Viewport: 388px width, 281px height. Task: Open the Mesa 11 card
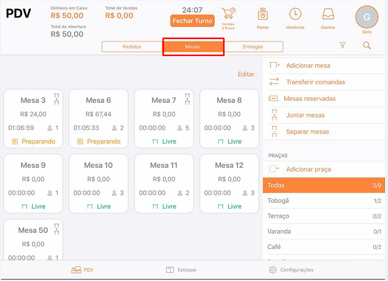click(x=164, y=183)
